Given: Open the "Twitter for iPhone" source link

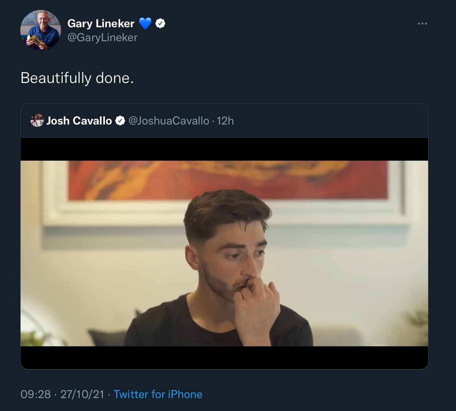Looking at the screenshot, I should pos(158,394).
